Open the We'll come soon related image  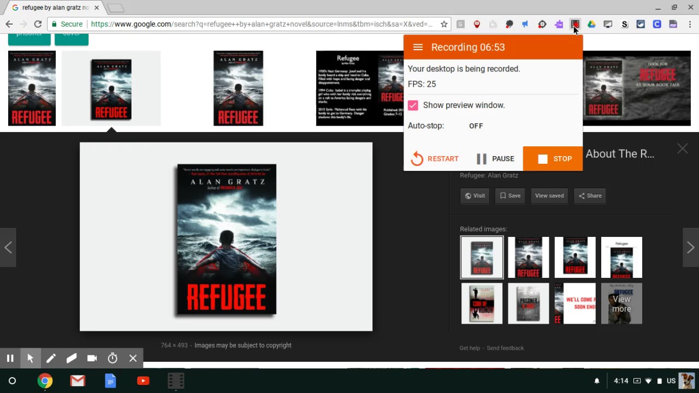[x=575, y=303]
